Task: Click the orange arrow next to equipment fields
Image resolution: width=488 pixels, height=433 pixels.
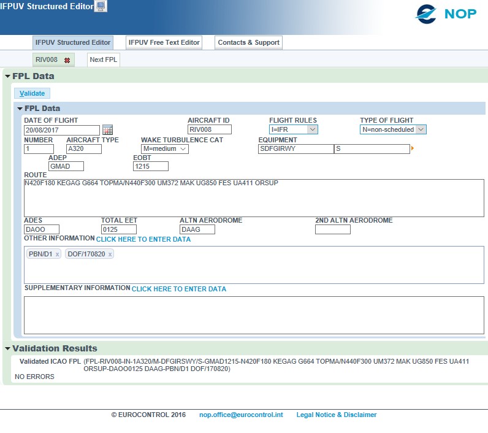Action: click(x=413, y=148)
